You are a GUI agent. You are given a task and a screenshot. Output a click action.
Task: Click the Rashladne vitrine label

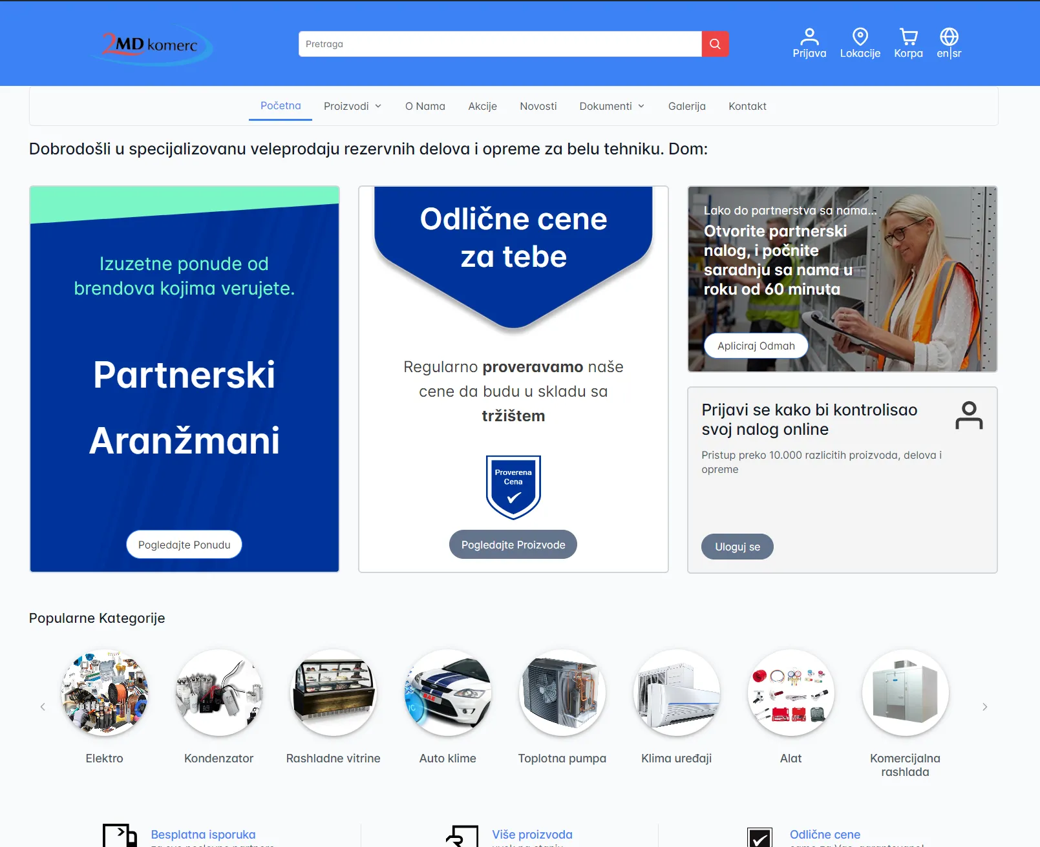[x=334, y=758]
